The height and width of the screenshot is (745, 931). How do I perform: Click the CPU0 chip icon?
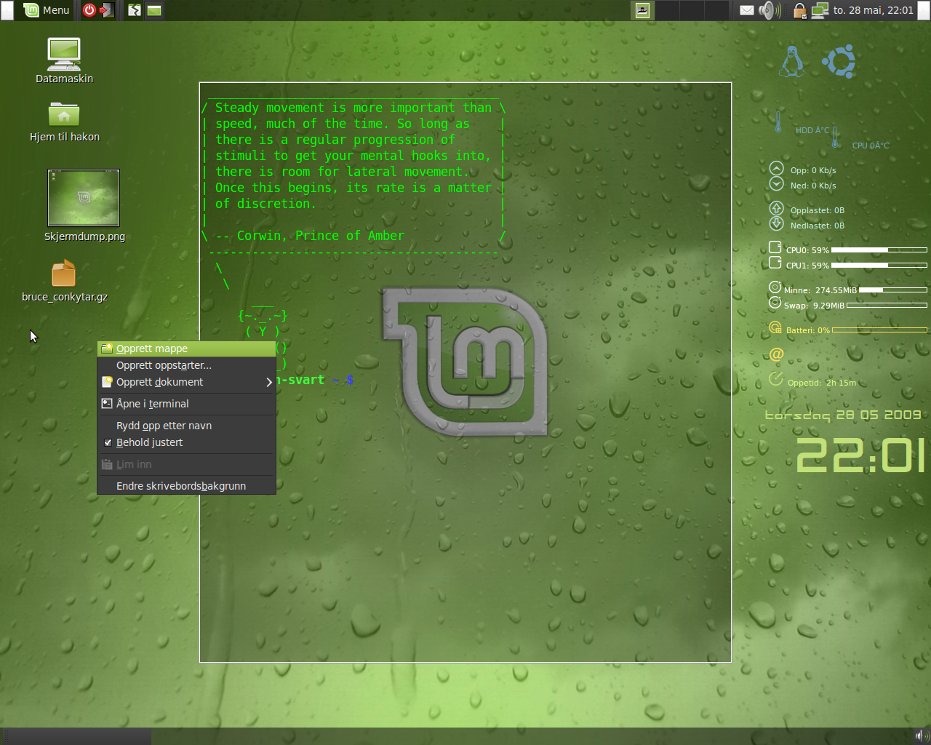[775, 247]
